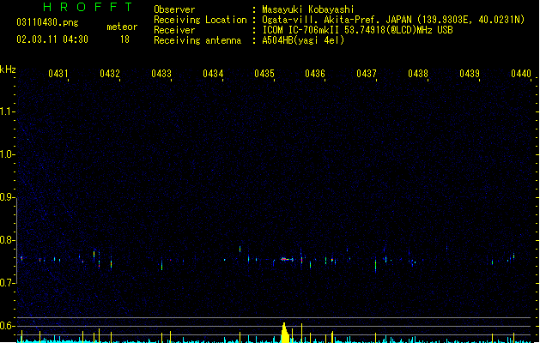The width and height of the screenshot is (540, 343).
Task: Click the 'Receiving antenna' label
Action: [x=197, y=40]
